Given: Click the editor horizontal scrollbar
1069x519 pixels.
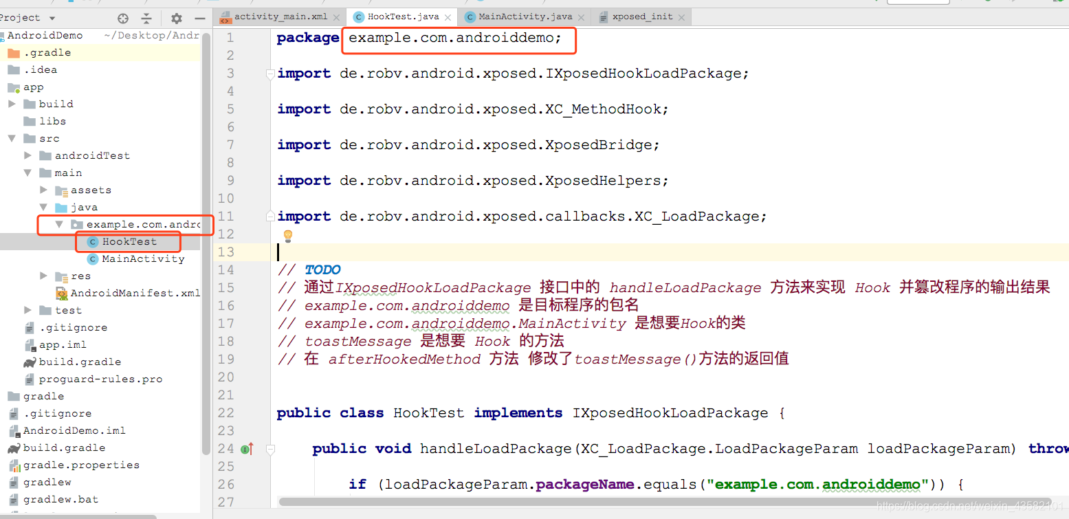Looking at the screenshot, I should 665,501.
